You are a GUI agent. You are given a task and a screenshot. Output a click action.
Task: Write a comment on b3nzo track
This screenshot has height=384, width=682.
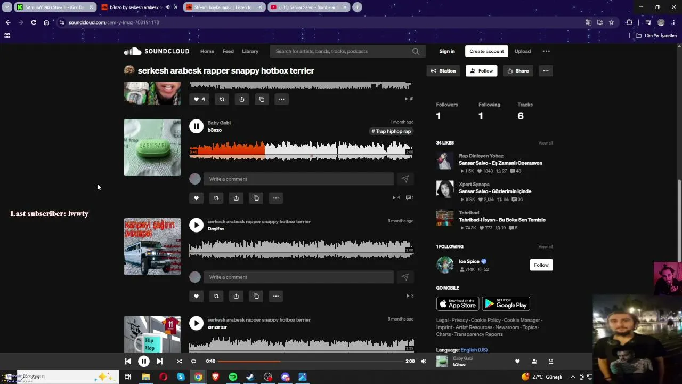(x=298, y=179)
